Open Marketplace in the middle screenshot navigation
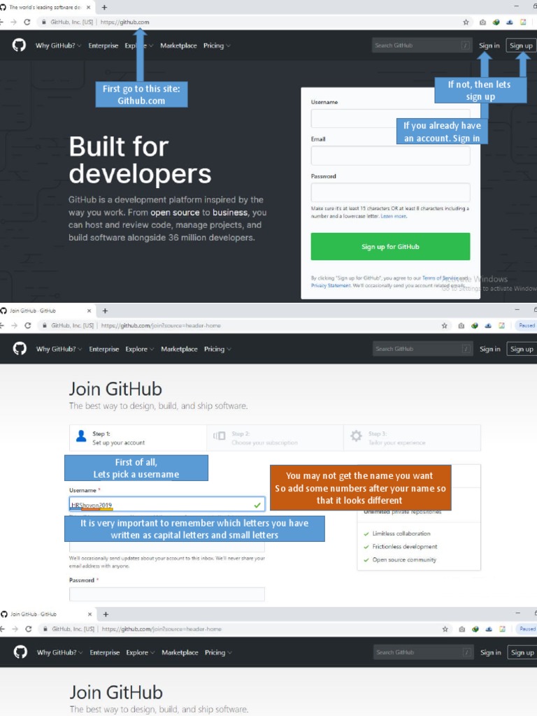 click(x=179, y=349)
